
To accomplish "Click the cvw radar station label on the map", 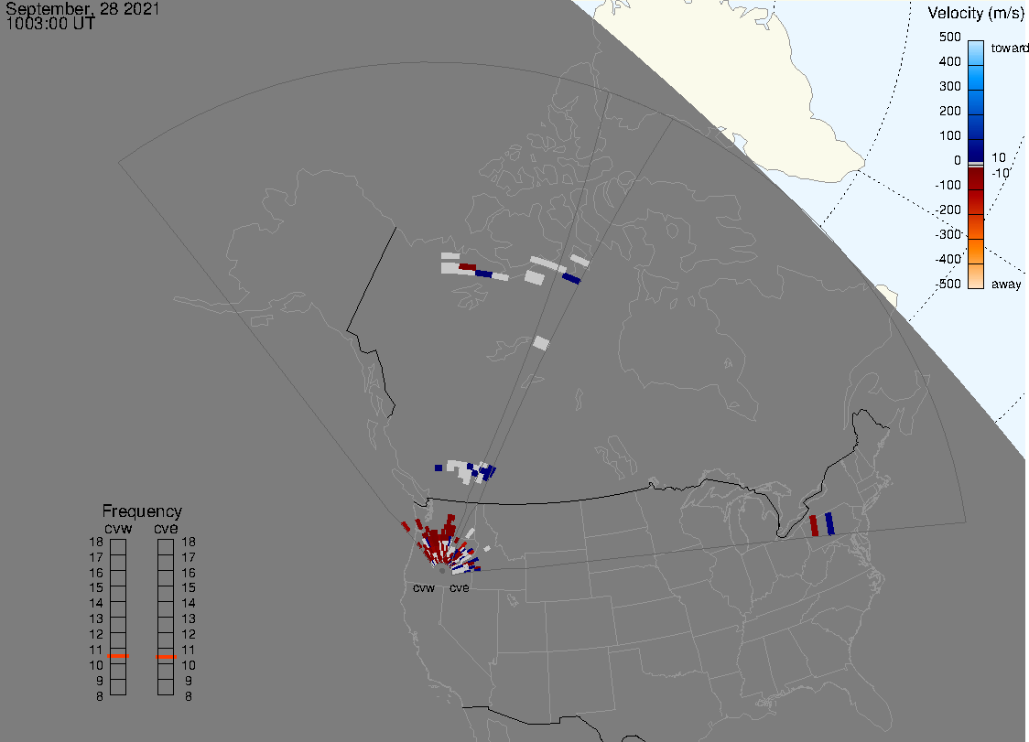I will click(424, 587).
